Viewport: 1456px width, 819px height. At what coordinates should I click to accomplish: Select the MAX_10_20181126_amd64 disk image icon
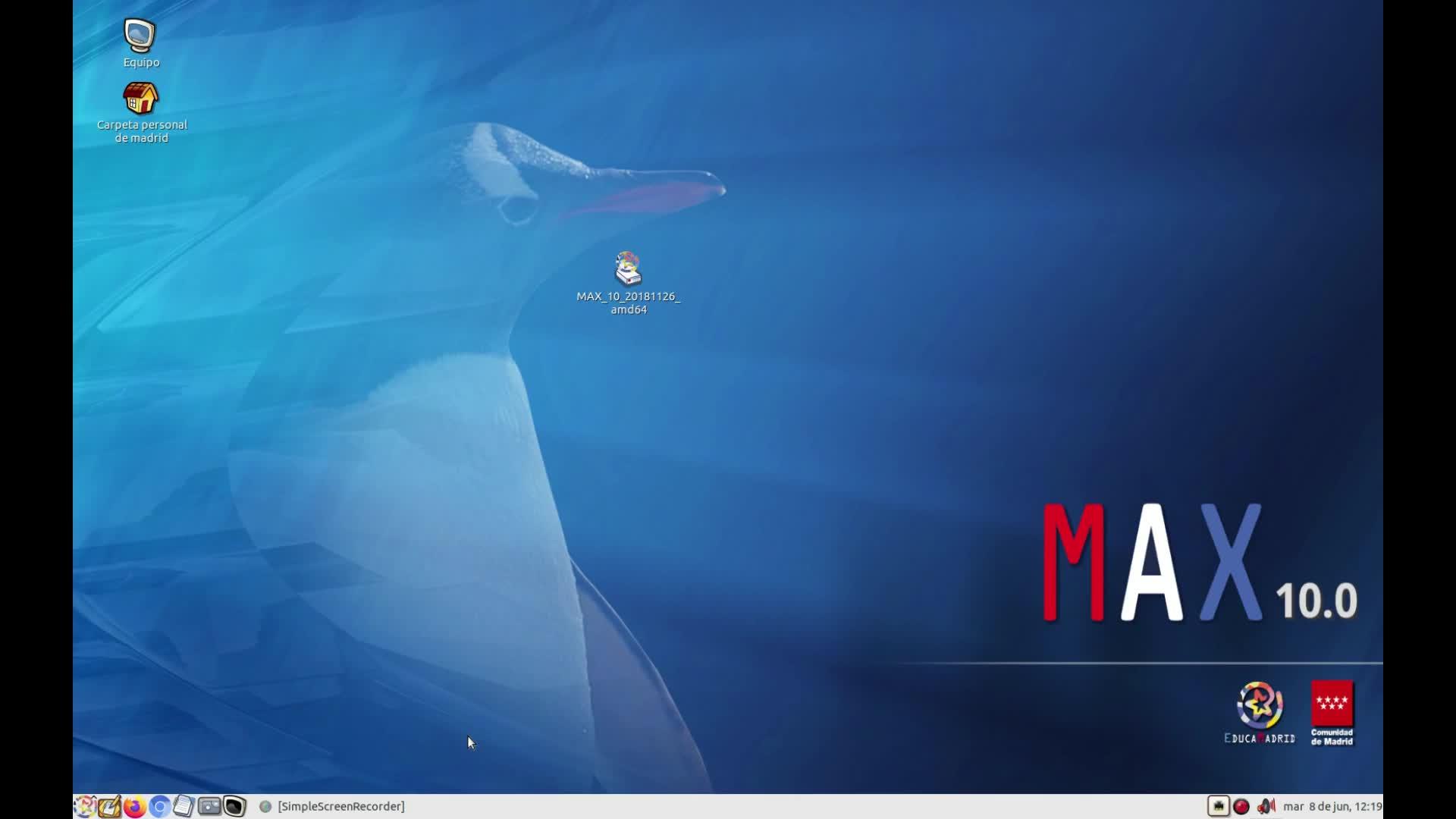[x=628, y=269]
